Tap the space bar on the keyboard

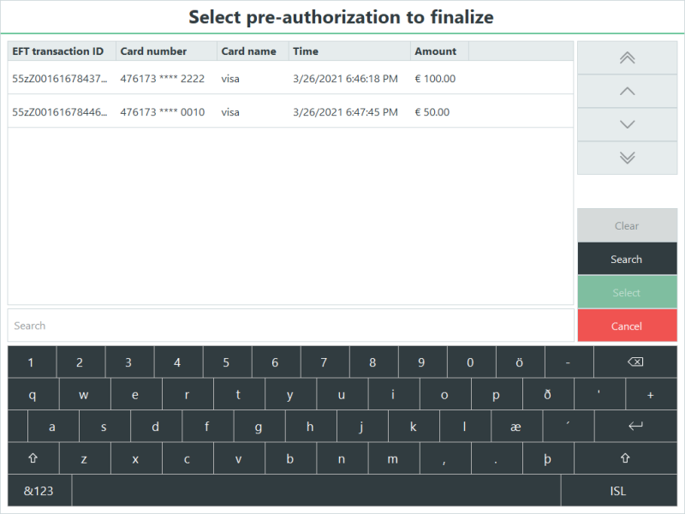pos(316,491)
